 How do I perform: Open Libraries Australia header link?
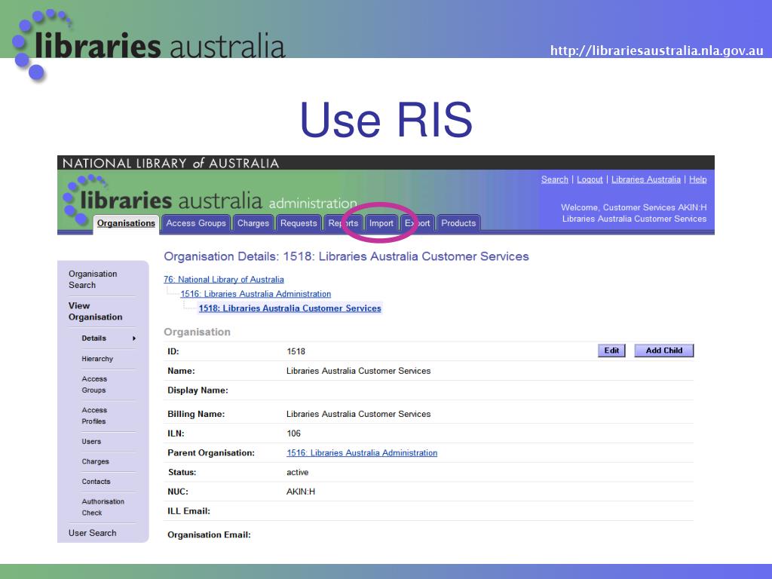pyautogui.click(x=646, y=179)
